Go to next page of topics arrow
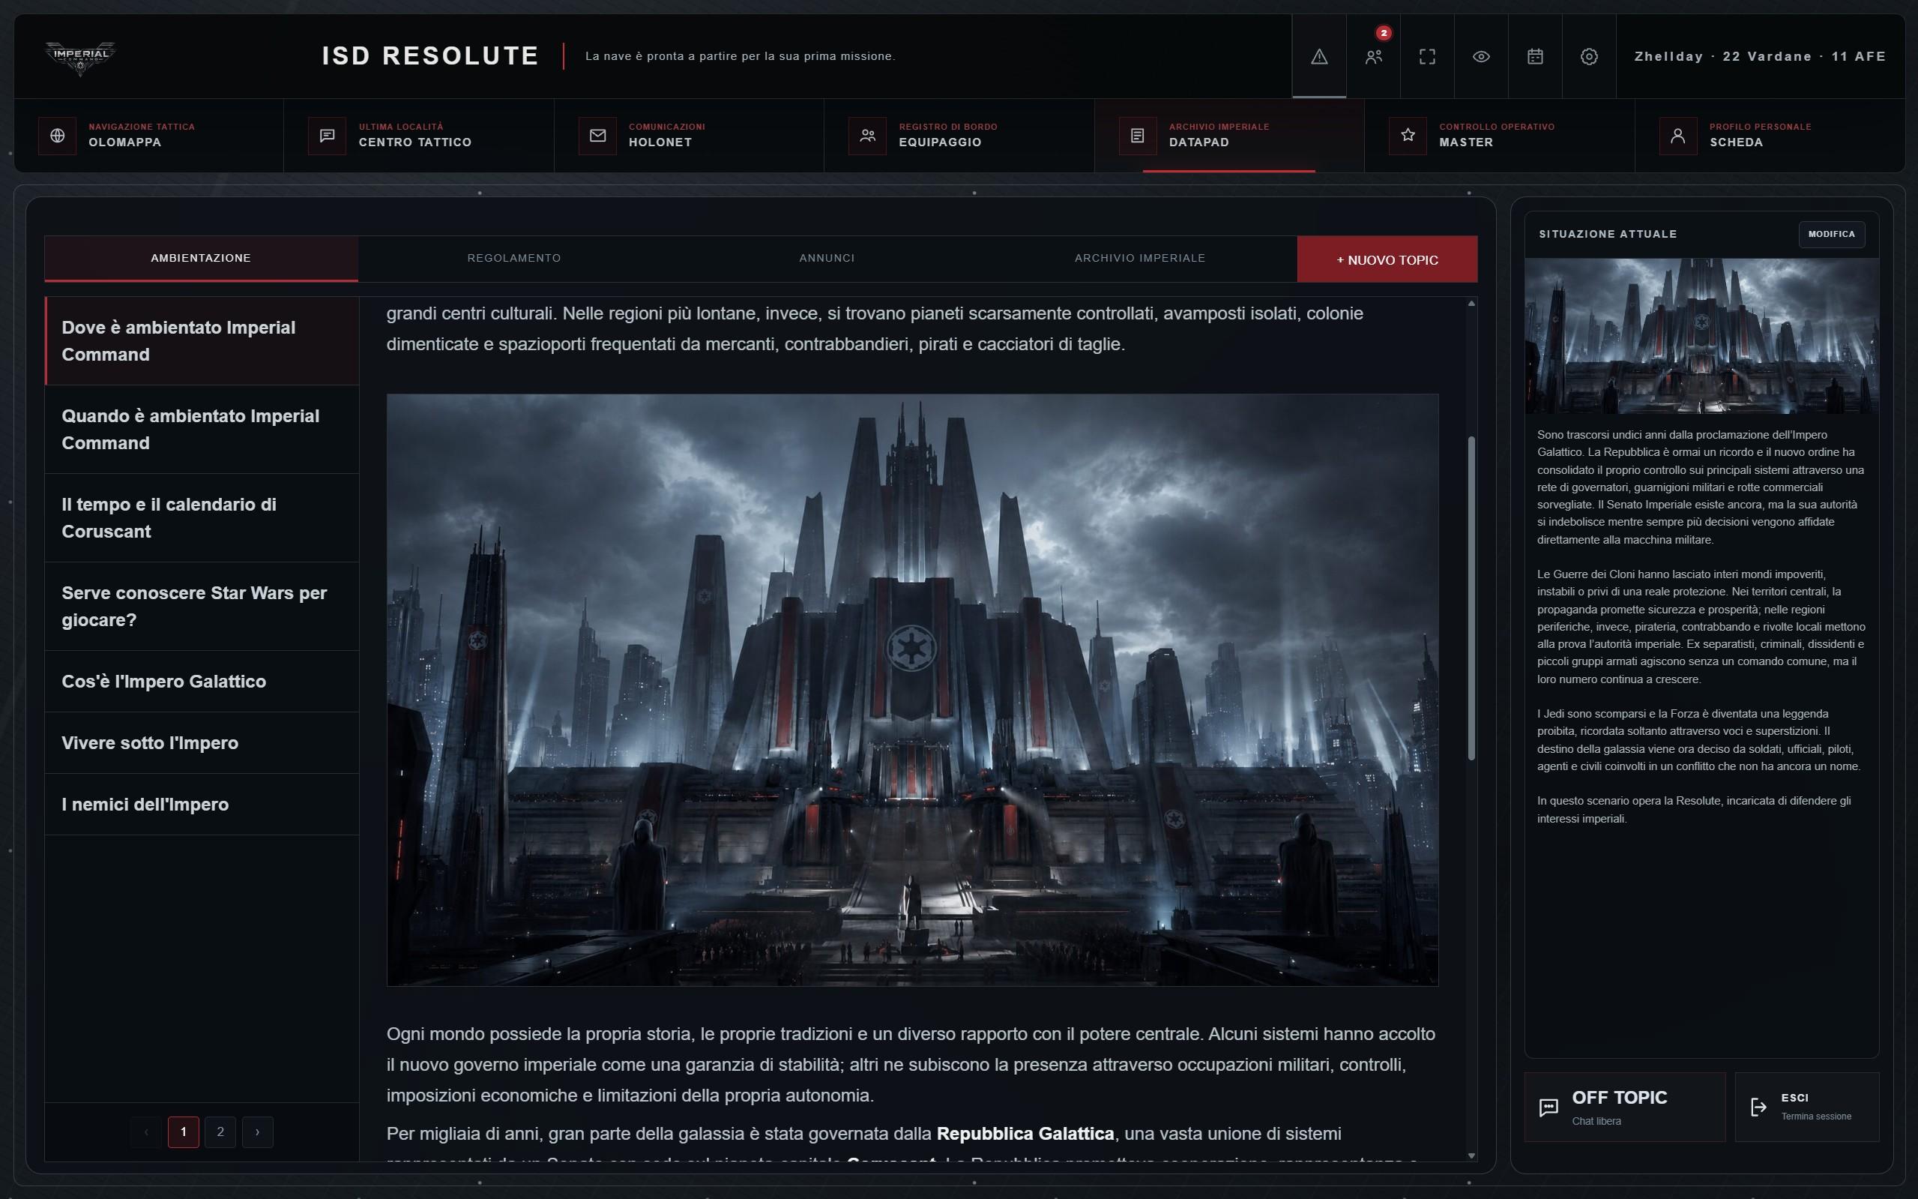Screen dimensions: 1918x1199 pyautogui.click(x=258, y=1132)
